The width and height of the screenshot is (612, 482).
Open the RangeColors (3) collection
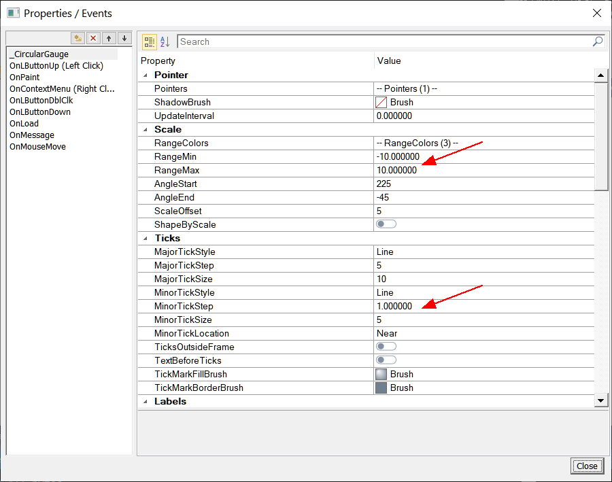[x=483, y=143]
